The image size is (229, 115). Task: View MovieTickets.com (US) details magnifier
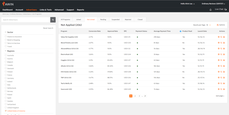click(x=221, y=43)
